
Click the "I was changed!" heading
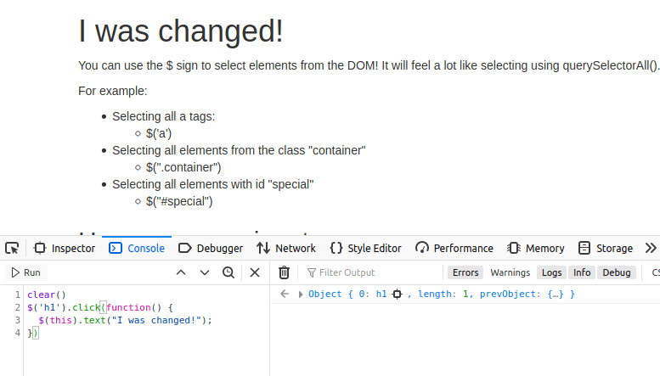(181, 32)
